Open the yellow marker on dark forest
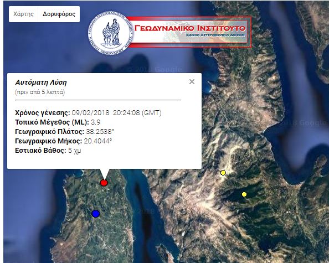Image resolution: width=329 pixels, height=263 pixels. [x=244, y=194]
